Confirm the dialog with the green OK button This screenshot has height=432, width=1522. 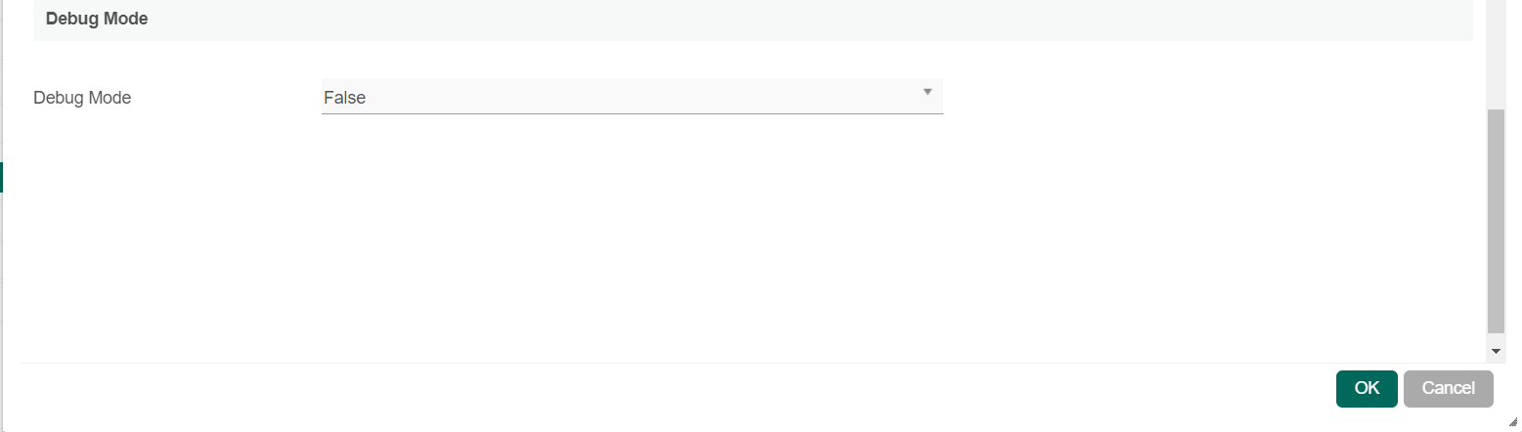tap(1366, 388)
